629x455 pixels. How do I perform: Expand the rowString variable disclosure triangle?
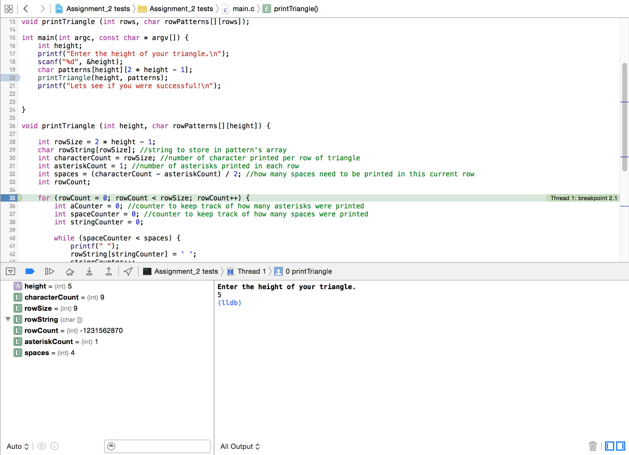[x=8, y=319]
